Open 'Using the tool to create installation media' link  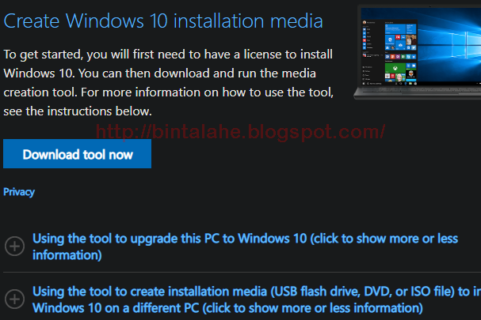tap(257, 299)
